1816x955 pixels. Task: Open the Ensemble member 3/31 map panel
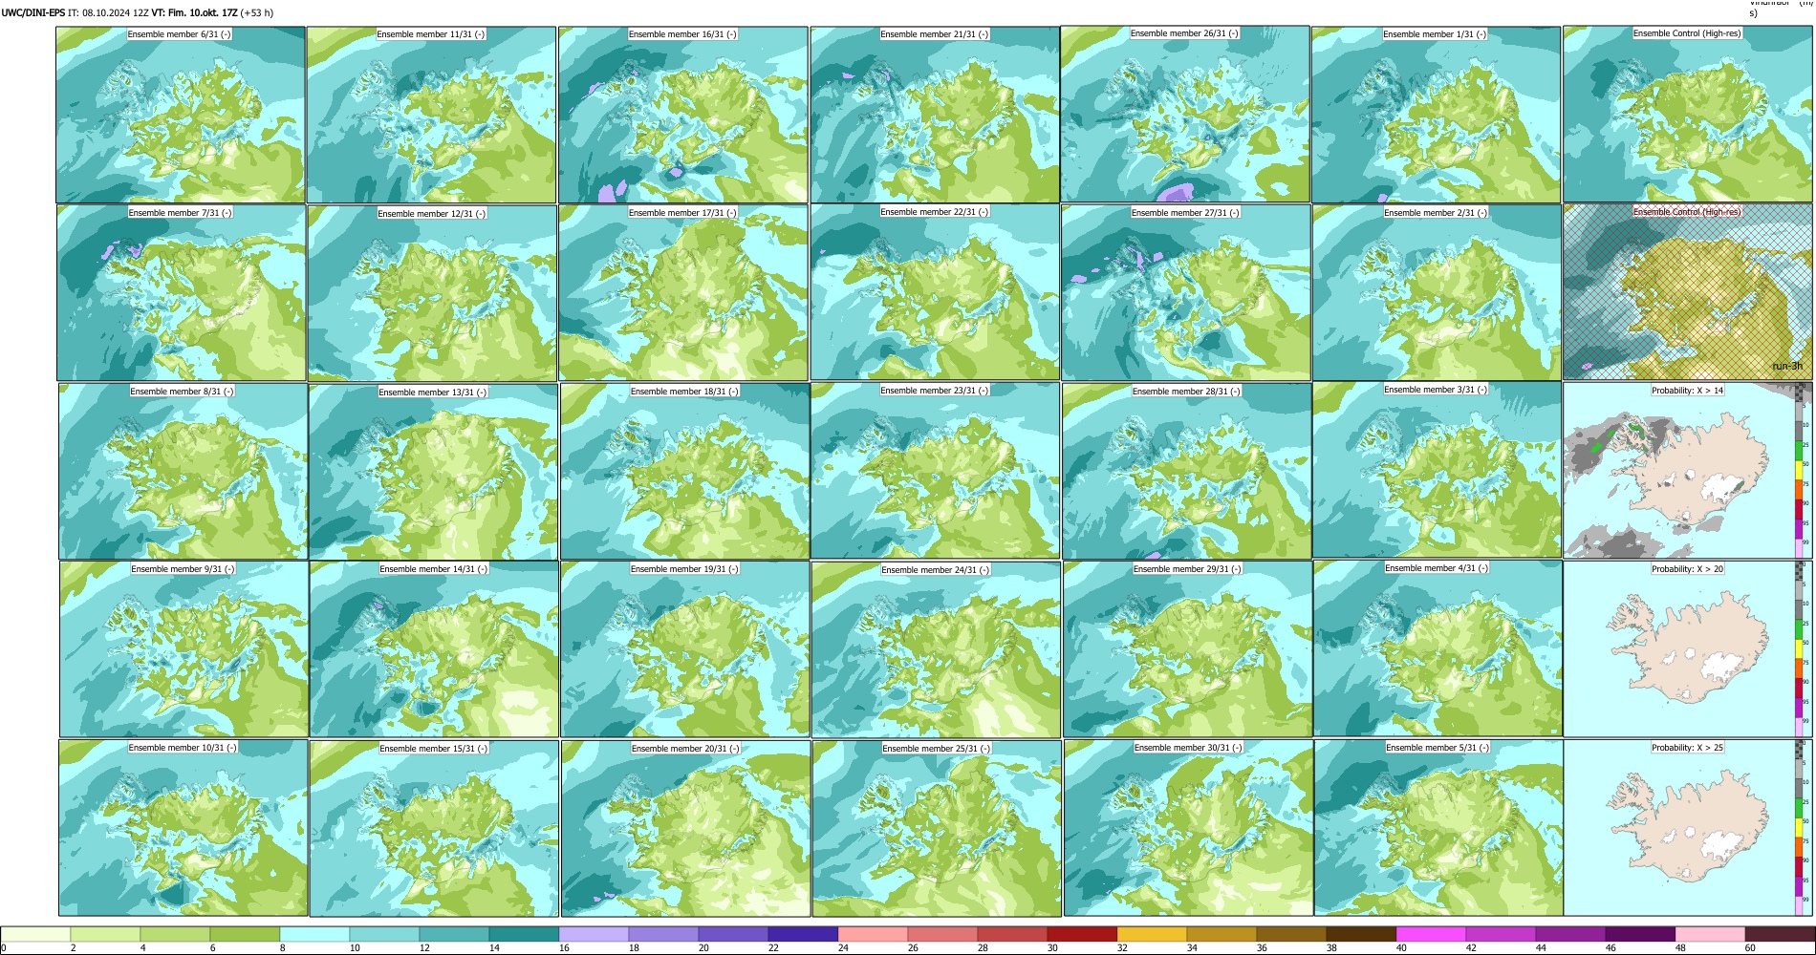[1438, 470]
